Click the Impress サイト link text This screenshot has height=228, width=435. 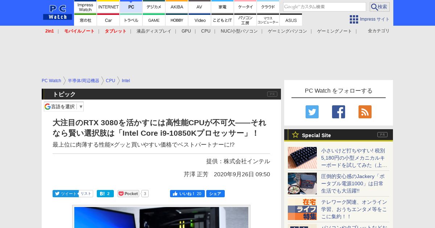(x=375, y=19)
